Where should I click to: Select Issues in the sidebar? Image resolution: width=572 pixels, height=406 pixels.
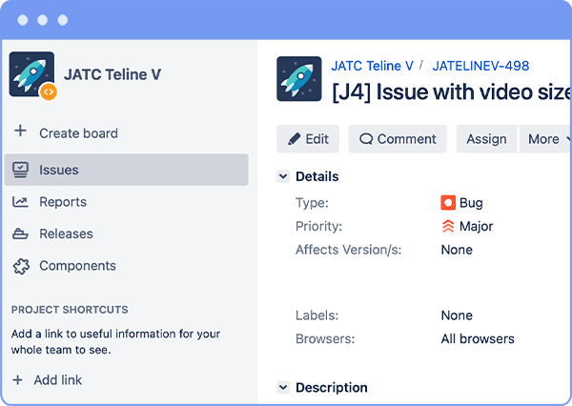(x=127, y=170)
